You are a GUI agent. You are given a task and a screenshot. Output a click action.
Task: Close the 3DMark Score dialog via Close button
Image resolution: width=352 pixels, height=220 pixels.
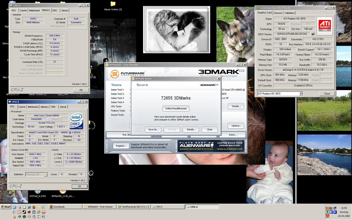point(210,129)
